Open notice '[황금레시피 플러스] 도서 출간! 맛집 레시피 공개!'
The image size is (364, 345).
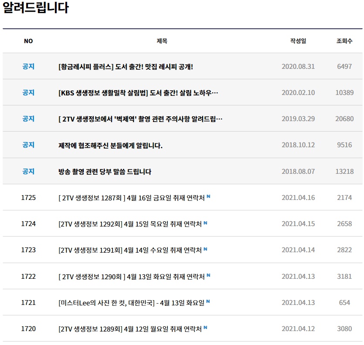(126, 67)
